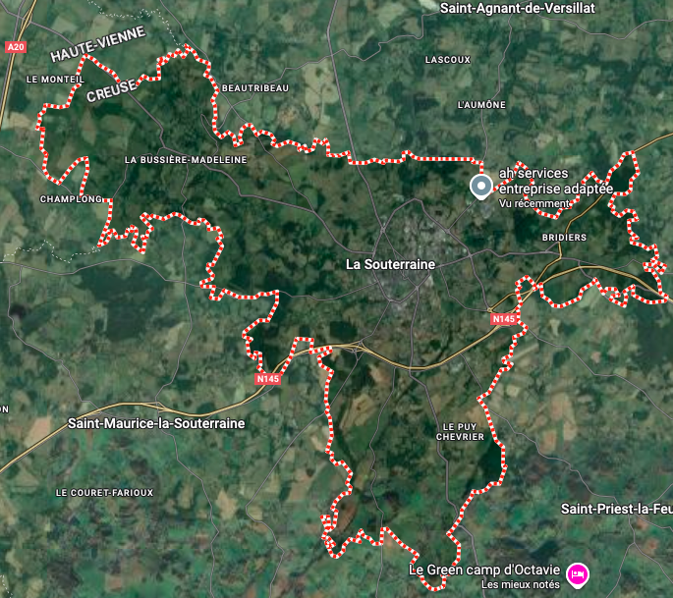Click the Saint-Agnant-de-Versillat town label
The height and width of the screenshot is (598, 673).
tap(518, 8)
